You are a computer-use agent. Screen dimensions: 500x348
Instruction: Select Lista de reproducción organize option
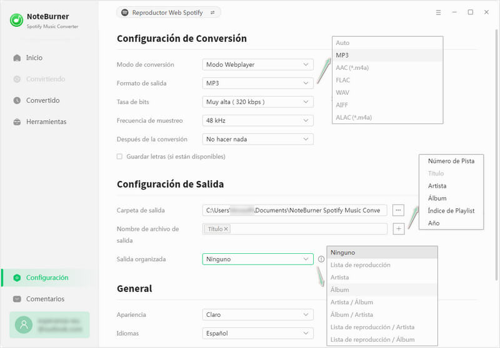pyautogui.click(x=382, y=265)
